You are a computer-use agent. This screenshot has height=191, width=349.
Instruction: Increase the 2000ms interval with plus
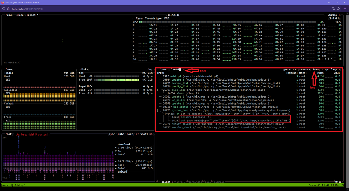click(x=339, y=15)
